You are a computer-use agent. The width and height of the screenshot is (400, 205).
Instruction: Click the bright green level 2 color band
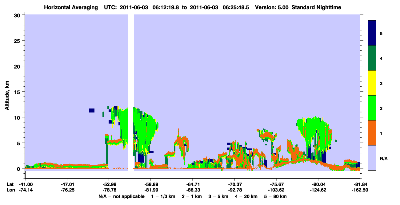click(372, 108)
